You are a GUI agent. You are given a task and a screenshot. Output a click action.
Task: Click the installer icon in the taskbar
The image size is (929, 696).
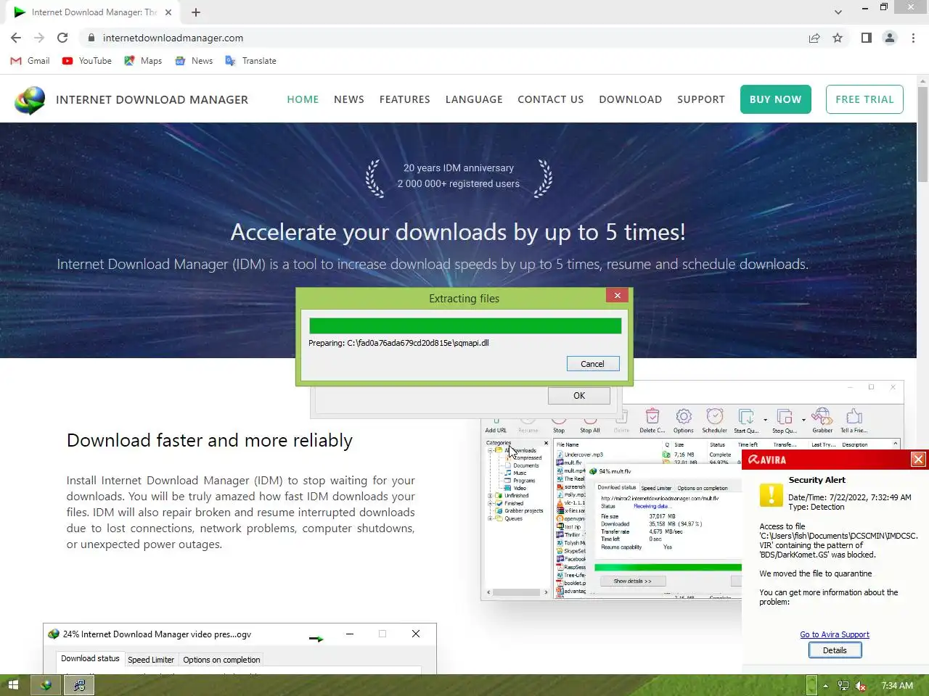[x=79, y=685]
